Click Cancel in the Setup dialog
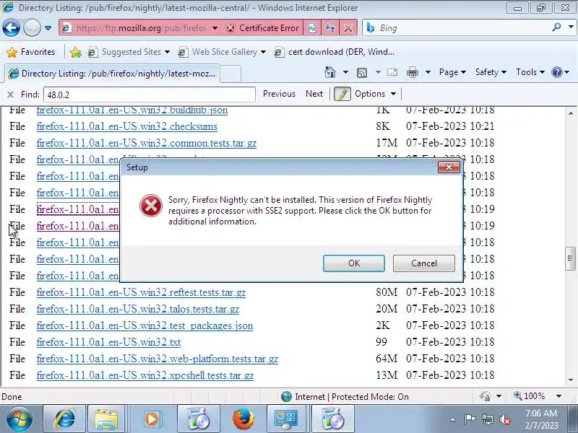 pyautogui.click(x=424, y=263)
